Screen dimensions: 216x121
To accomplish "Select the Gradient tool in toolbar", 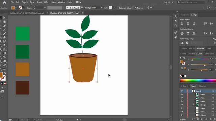I will point(4,53).
